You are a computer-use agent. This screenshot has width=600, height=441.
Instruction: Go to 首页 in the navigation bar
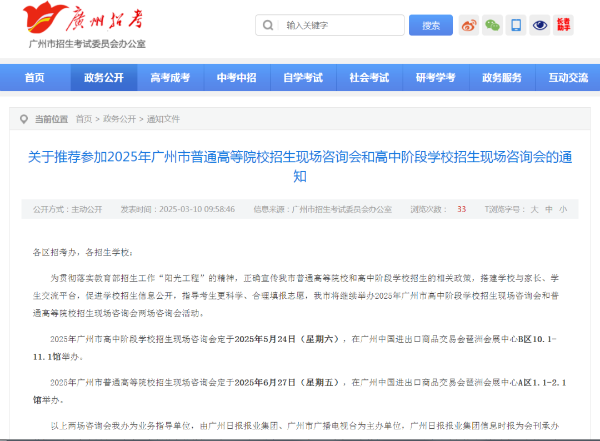pyautogui.click(x=34, y=78)
